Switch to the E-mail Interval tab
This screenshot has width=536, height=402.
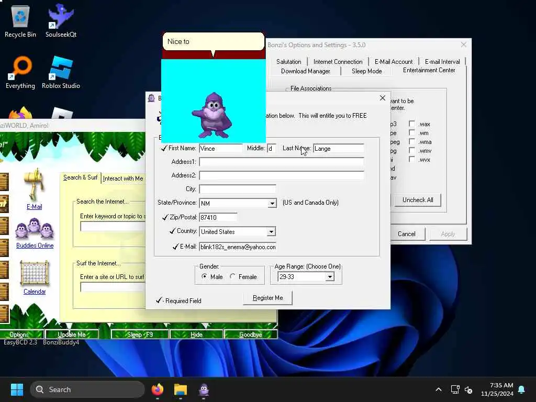[442, 62]
